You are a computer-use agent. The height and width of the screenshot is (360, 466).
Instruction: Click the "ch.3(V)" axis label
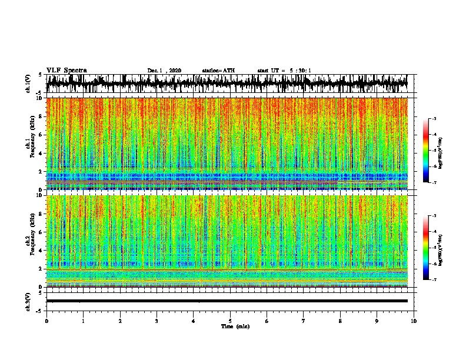click(28, 302)
